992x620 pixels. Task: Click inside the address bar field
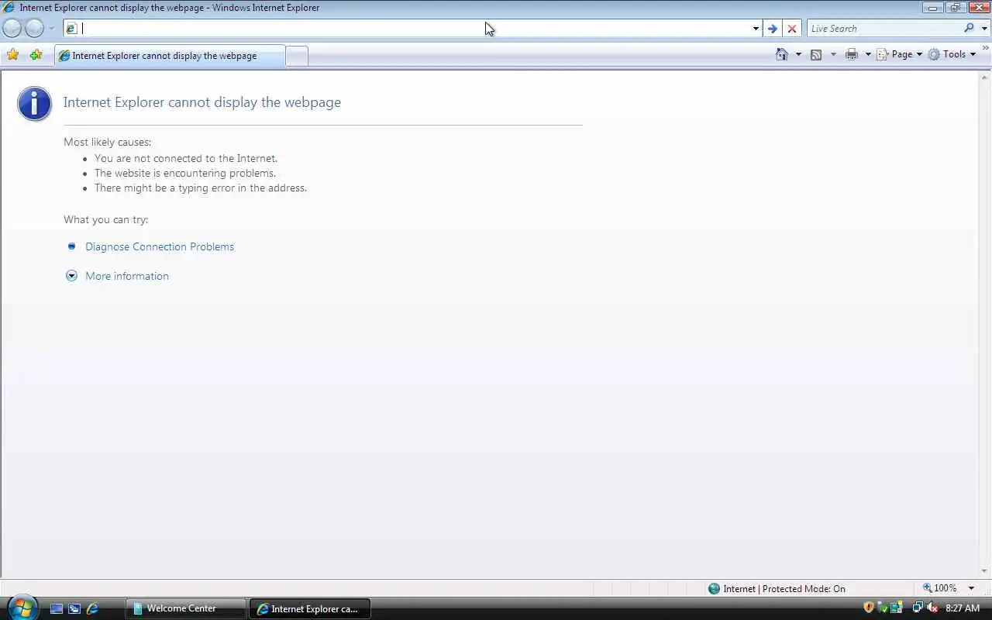411,29
